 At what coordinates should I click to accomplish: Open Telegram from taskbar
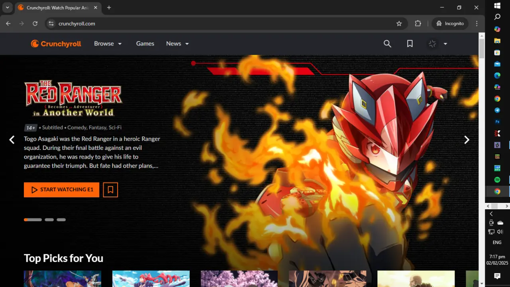point(497,110)
